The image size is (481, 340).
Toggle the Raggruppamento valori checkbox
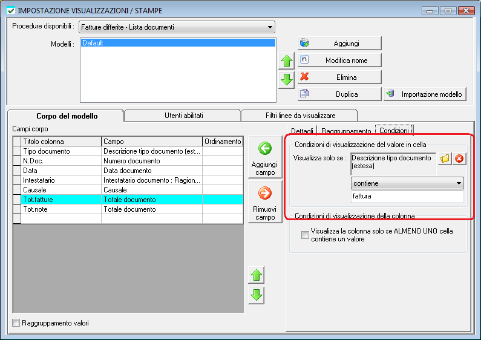(x=16, y=323)
